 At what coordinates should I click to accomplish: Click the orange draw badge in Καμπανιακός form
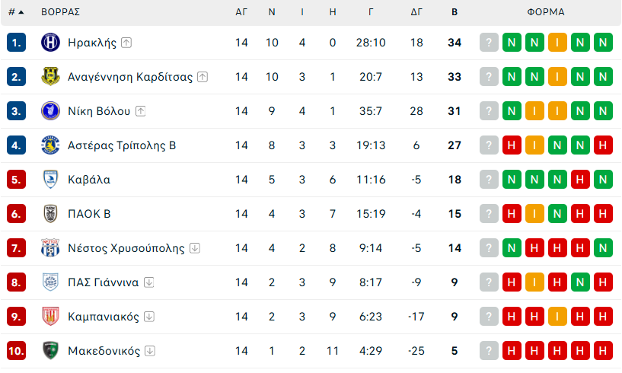click(x=557, y=317)
